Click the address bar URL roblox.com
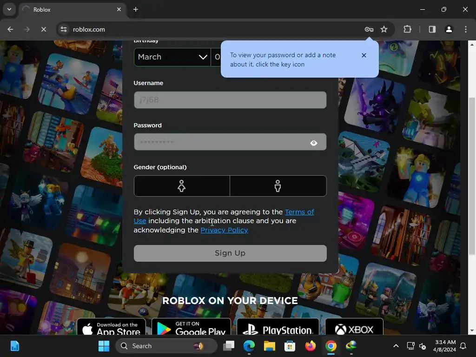476x357 pixels. coord(89,29)
